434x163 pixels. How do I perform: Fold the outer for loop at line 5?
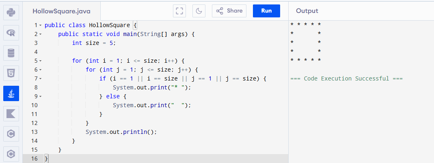[x=41, y=61]
